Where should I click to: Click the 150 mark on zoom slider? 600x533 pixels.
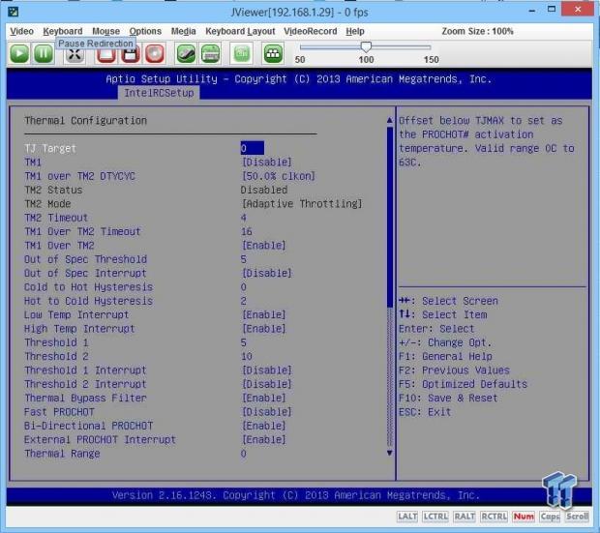432,60
